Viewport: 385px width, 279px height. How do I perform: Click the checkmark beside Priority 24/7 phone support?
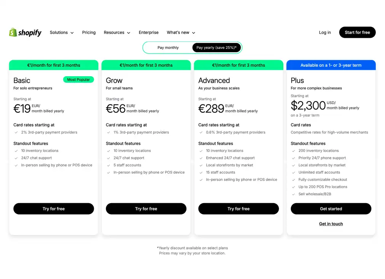click(x=294, y=158)
